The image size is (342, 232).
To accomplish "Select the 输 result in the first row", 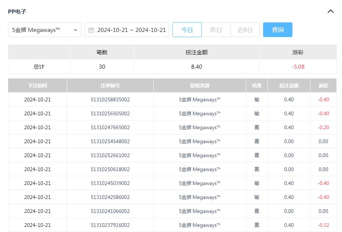I will (257, 99).
